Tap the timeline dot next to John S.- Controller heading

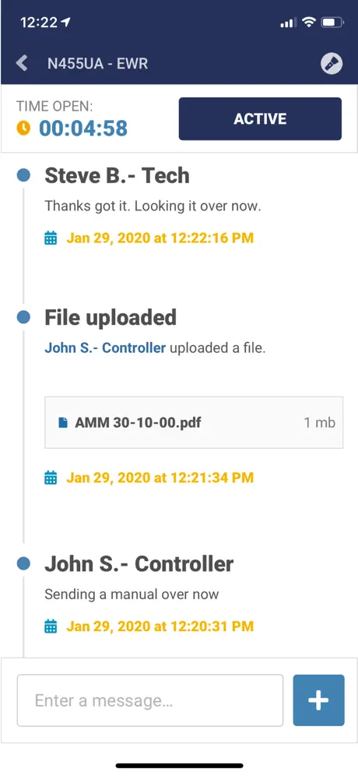click(x=23, y=563)
